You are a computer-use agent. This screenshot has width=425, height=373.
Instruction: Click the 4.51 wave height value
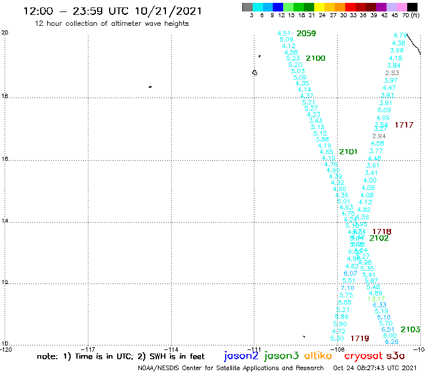click(x=284, y=33)
